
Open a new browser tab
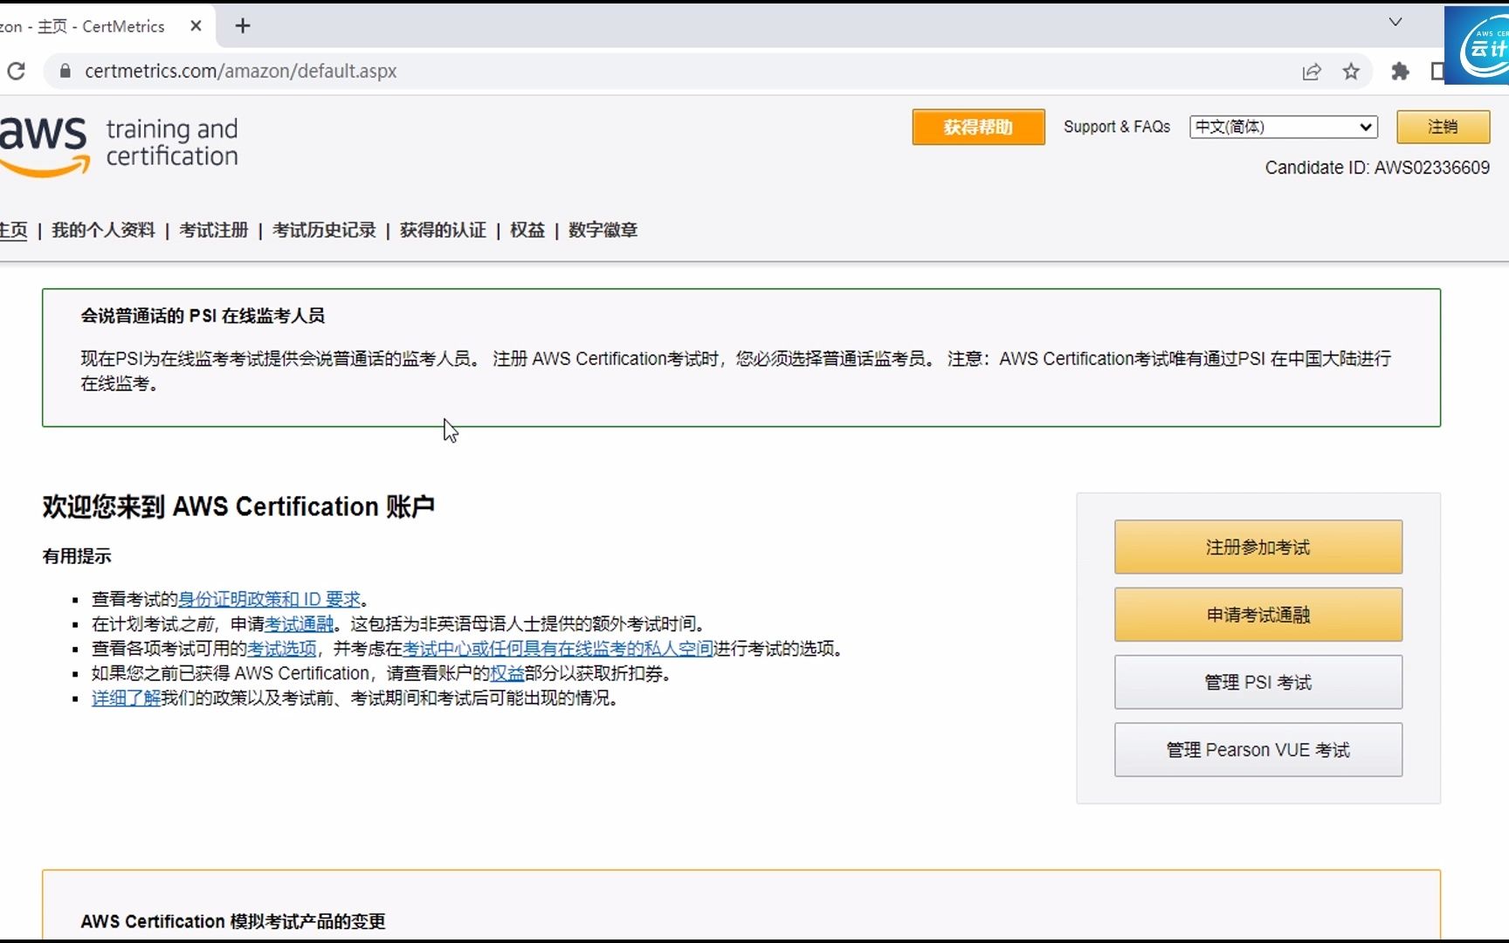click(x=243, y=26)
